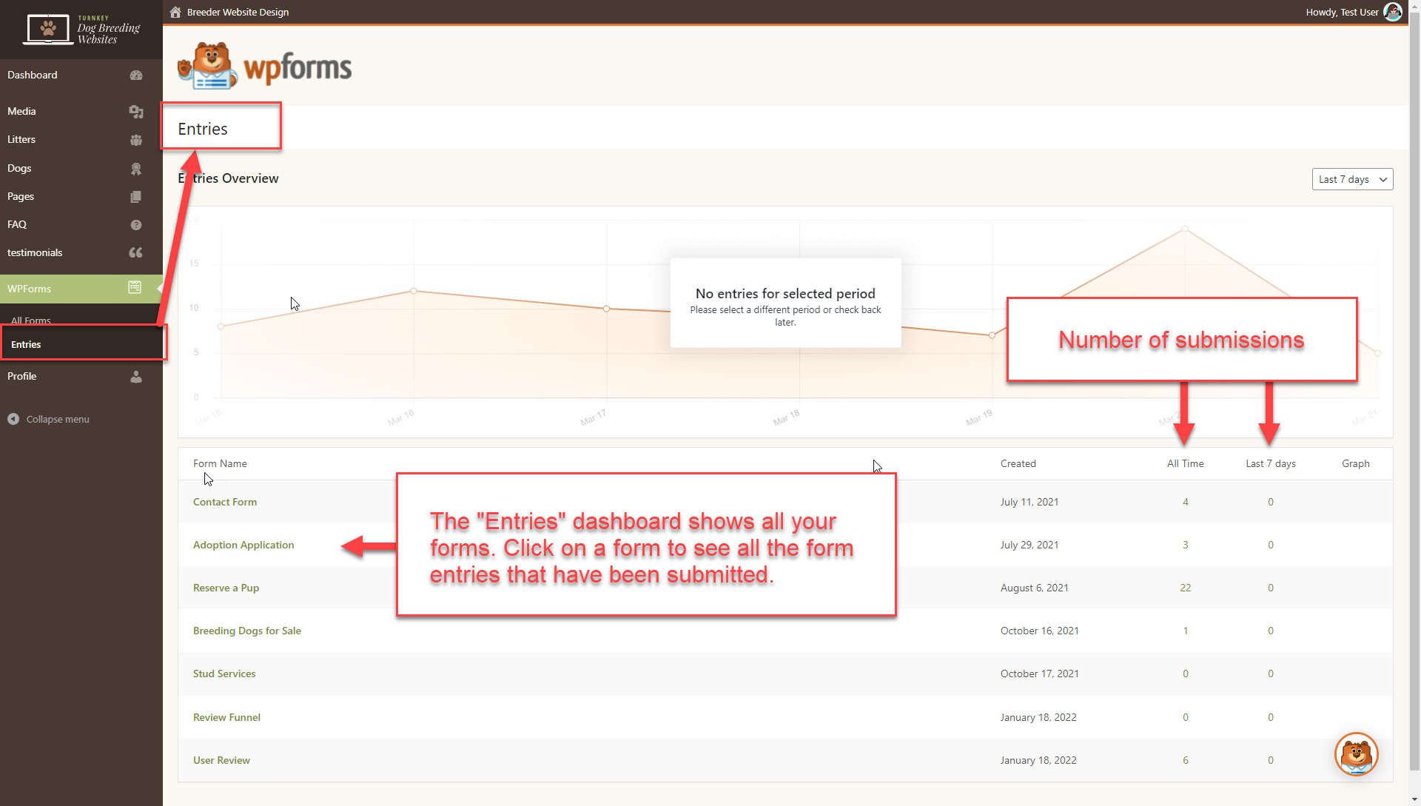
Task: Click the Dogs people icon in sidebar
Action: pyautogui.click(x=136, y=169)
